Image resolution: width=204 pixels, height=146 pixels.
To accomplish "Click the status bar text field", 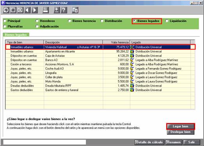I will click(44, 142).
